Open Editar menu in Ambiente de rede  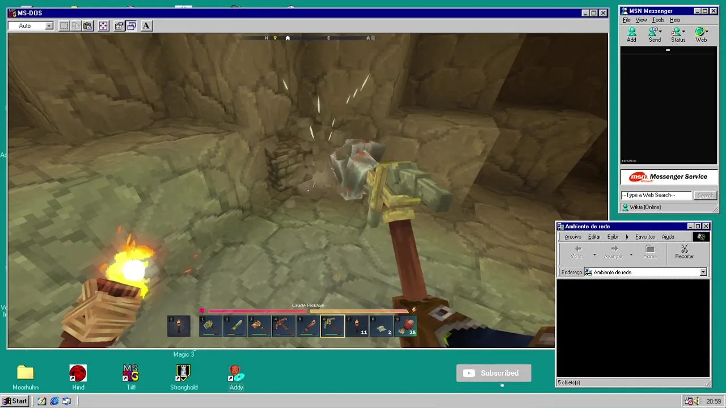point(594,237)
